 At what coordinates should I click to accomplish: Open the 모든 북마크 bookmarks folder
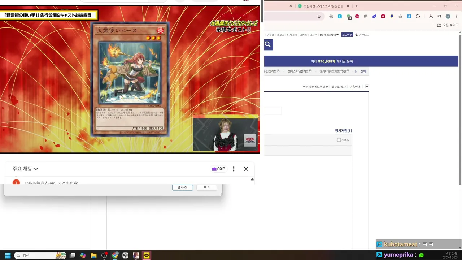tap(448, 25)
